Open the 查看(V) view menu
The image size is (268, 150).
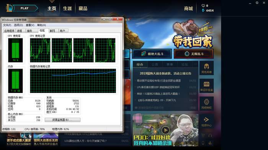(x=30, y=25)
